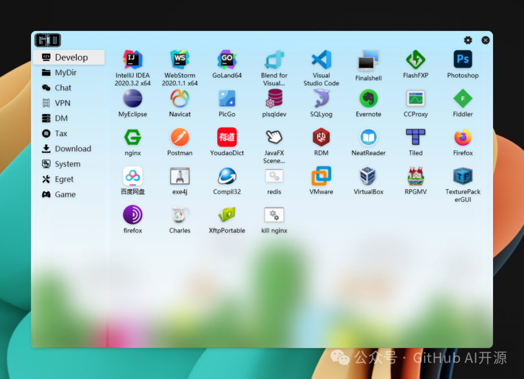This screenshot has width=524, height=379.
Task: Switch to MyDir category
Action: click(69, 73)
